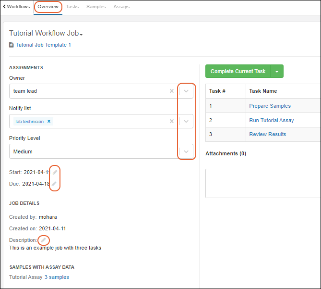Open the Prepare Samples task link

[x=270, y=106]
